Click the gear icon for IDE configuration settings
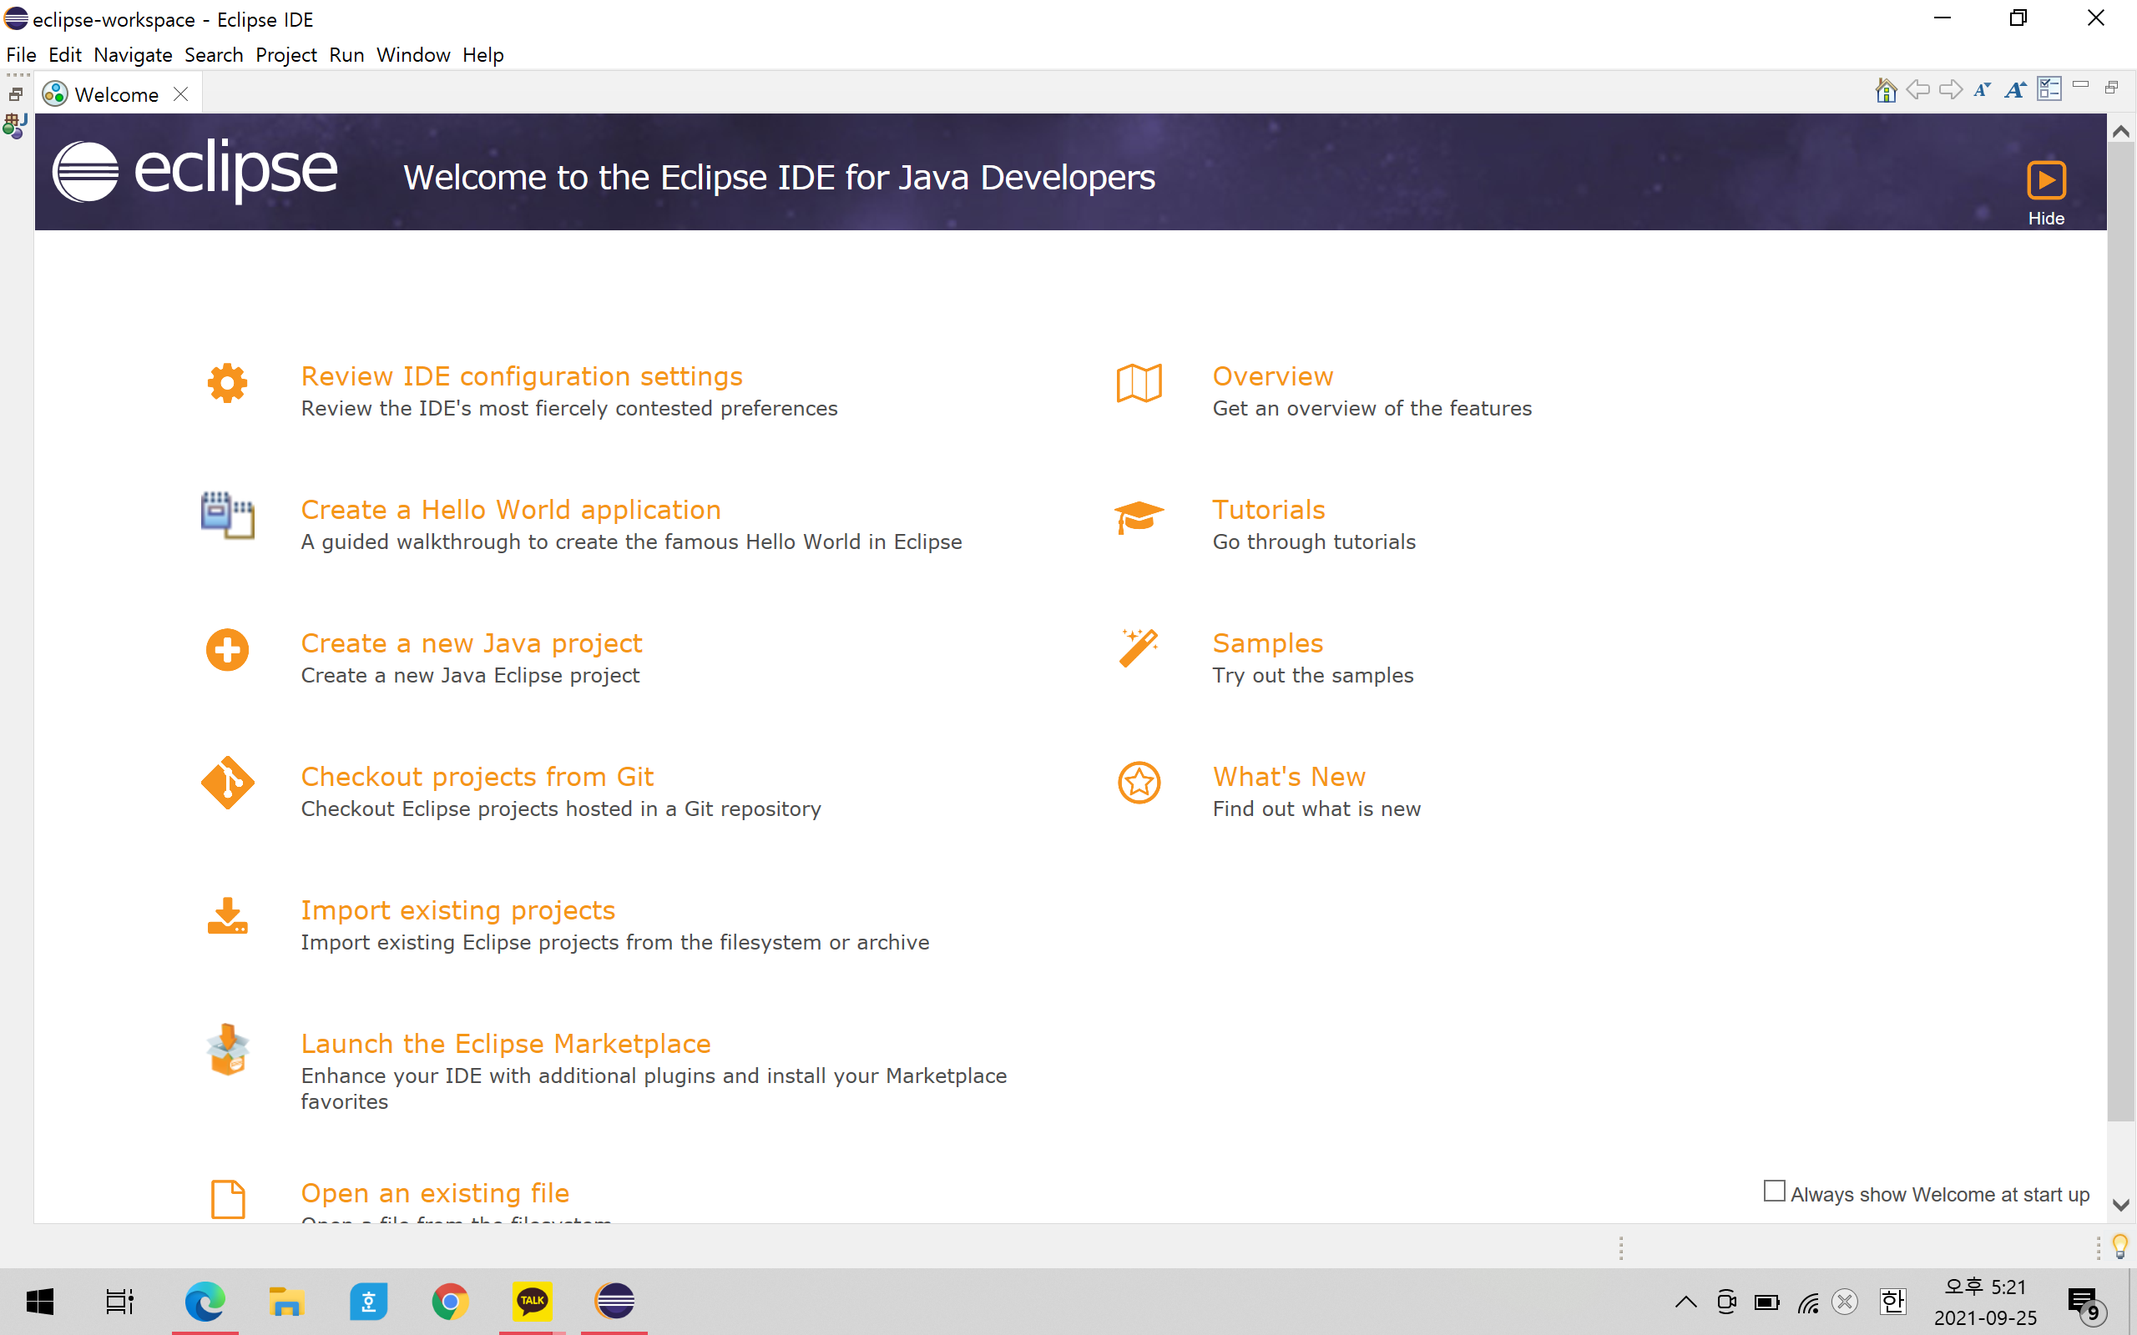This screenshot has height=1335, width=2137. 227,383
